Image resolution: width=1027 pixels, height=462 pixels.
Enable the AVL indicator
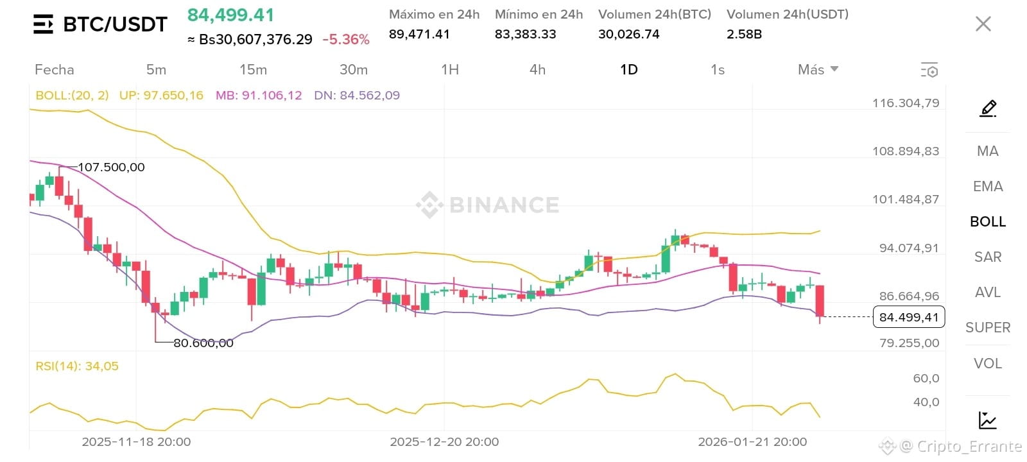pos(988,292)
